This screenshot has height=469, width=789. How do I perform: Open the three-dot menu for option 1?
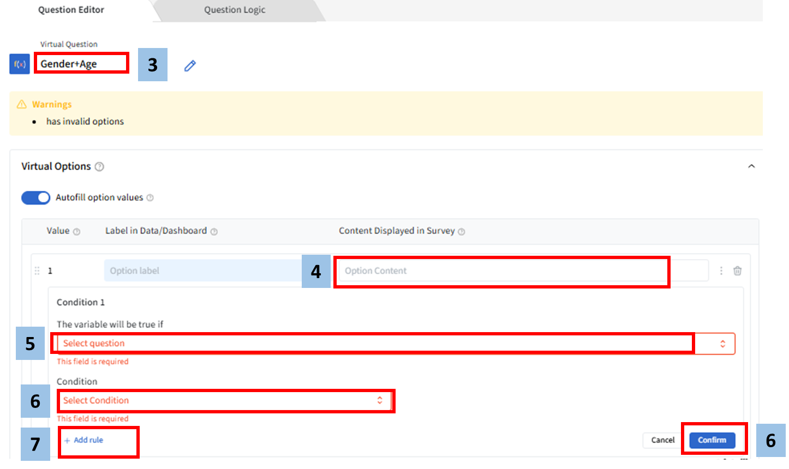[721, 270]
